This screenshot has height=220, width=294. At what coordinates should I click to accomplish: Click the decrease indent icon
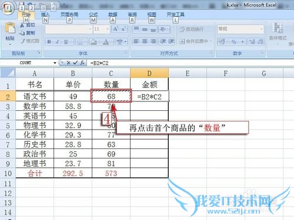coord(163,42)
